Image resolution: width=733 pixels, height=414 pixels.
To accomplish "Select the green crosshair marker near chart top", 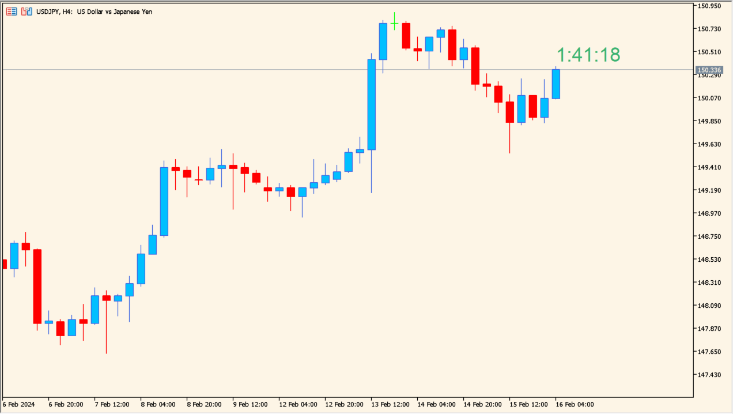I will click(394, 22).
